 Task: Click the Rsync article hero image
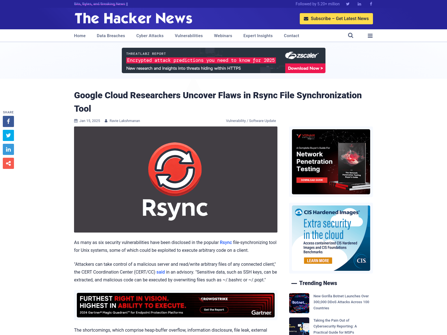point(176,180)
